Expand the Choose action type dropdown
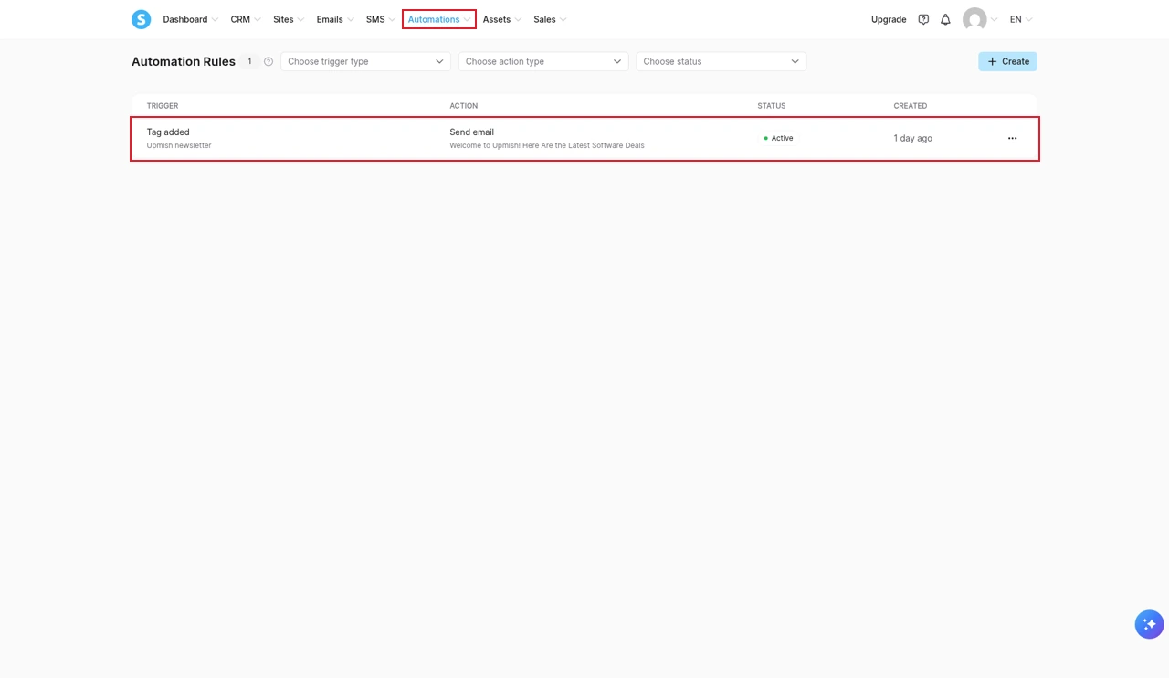The width and height of the screenshot is (1169, 678). [543, 61]
